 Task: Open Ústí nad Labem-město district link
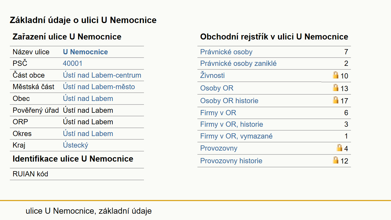(x=99, y=87)
